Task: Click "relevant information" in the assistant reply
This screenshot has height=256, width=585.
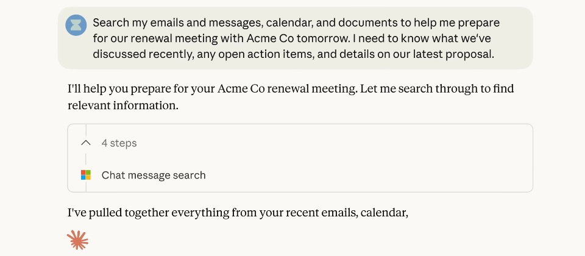Action: click(x=122, y=105)
